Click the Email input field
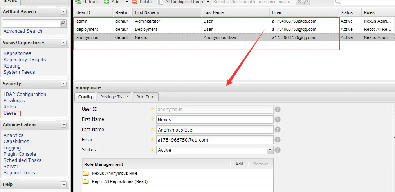 [215, 140]
